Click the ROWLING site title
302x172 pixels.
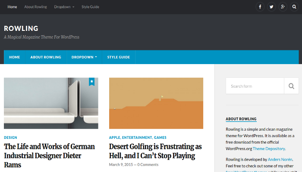click(21, 28)
